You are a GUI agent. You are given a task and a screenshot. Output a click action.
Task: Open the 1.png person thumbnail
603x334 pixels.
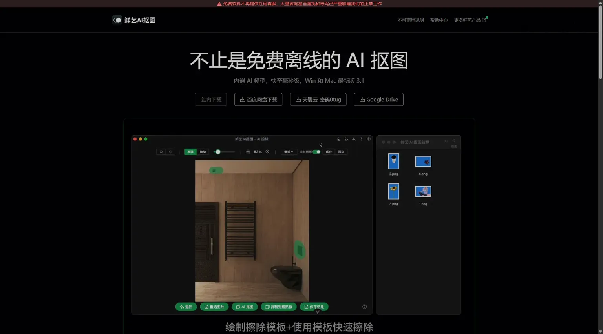pos(423,191)
